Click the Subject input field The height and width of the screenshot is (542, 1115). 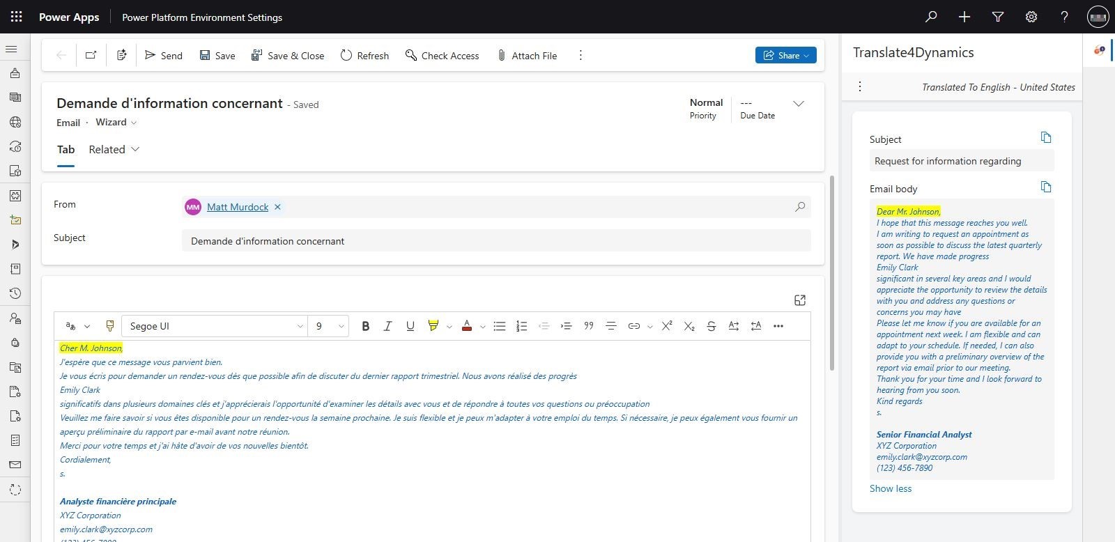496,241
